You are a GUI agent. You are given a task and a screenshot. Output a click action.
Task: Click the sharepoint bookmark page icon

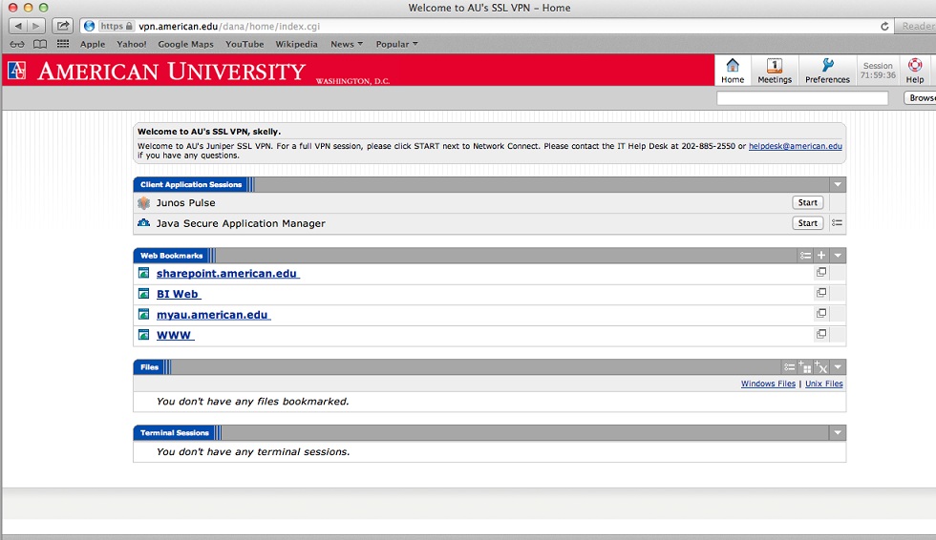pos(144,273)
